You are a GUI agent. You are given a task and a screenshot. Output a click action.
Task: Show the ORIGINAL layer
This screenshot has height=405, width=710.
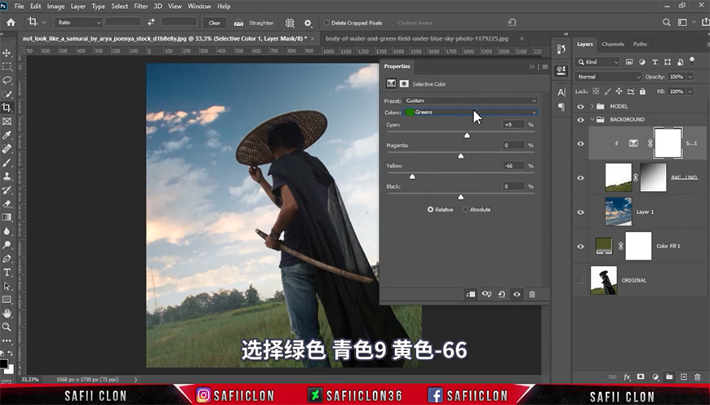580,280
